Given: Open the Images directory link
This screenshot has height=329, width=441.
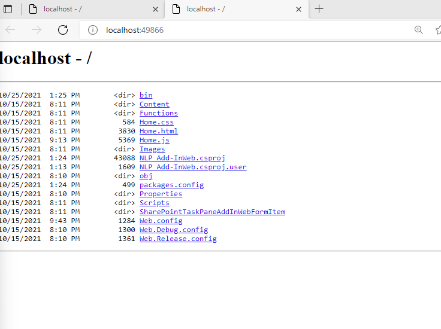Looking at the screenshot, I should point(152,149).
